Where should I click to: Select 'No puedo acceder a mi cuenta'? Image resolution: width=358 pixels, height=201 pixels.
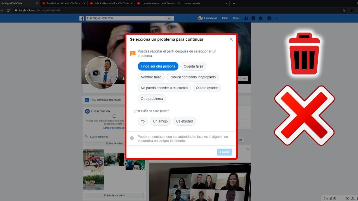pos(164,88)
